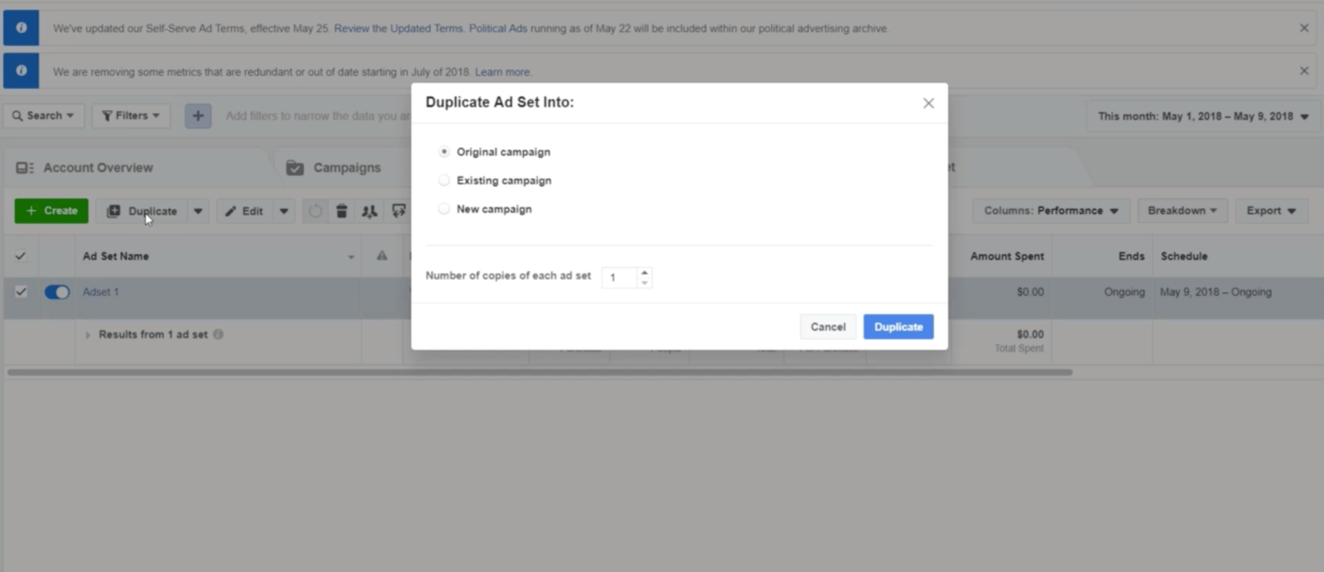
Task: Click the Edit toolbar button
Action: pos(245,211)
